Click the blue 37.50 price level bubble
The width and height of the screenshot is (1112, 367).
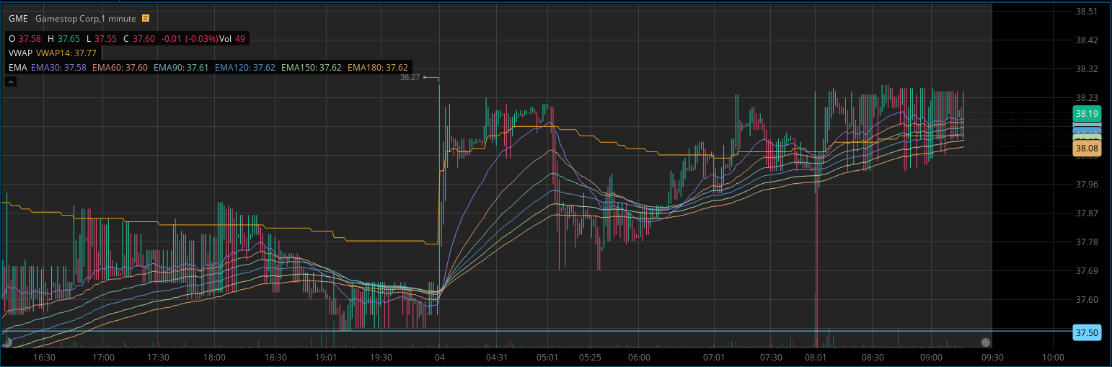(1087, 332)
